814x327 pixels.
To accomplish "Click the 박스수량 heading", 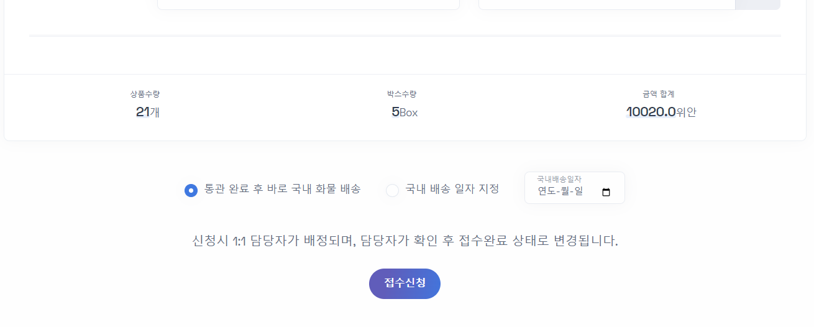I will click(x=401, y=94).
